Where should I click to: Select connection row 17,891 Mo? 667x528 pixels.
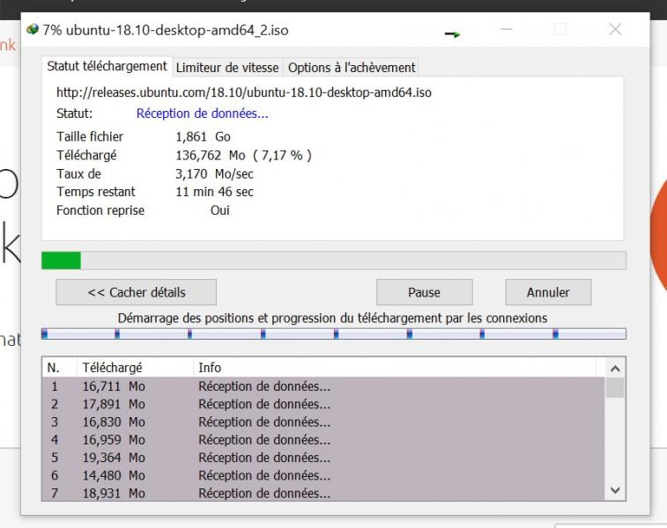pyautogui.click(x=323, y=404)
